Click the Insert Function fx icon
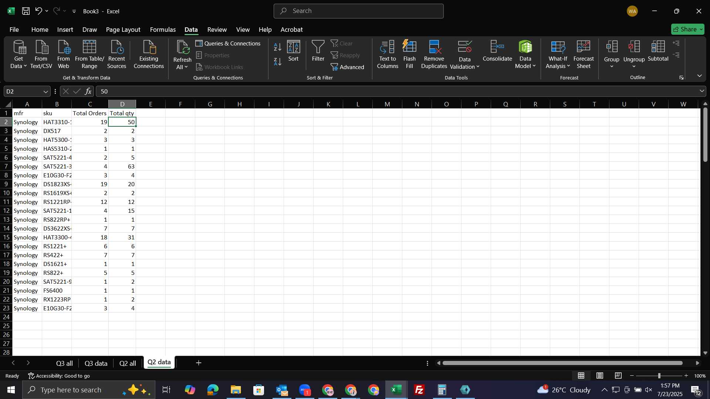The image size is (710, 399). 88,91
